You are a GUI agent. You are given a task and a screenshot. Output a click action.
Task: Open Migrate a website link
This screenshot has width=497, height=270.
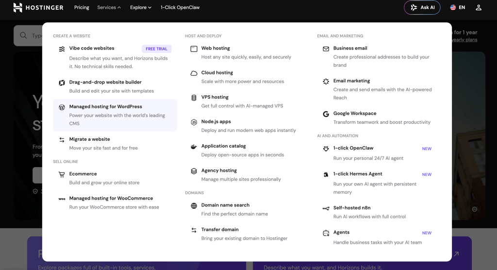89,139
